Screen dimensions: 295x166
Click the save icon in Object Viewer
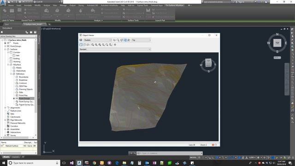[x=81, y=40]
